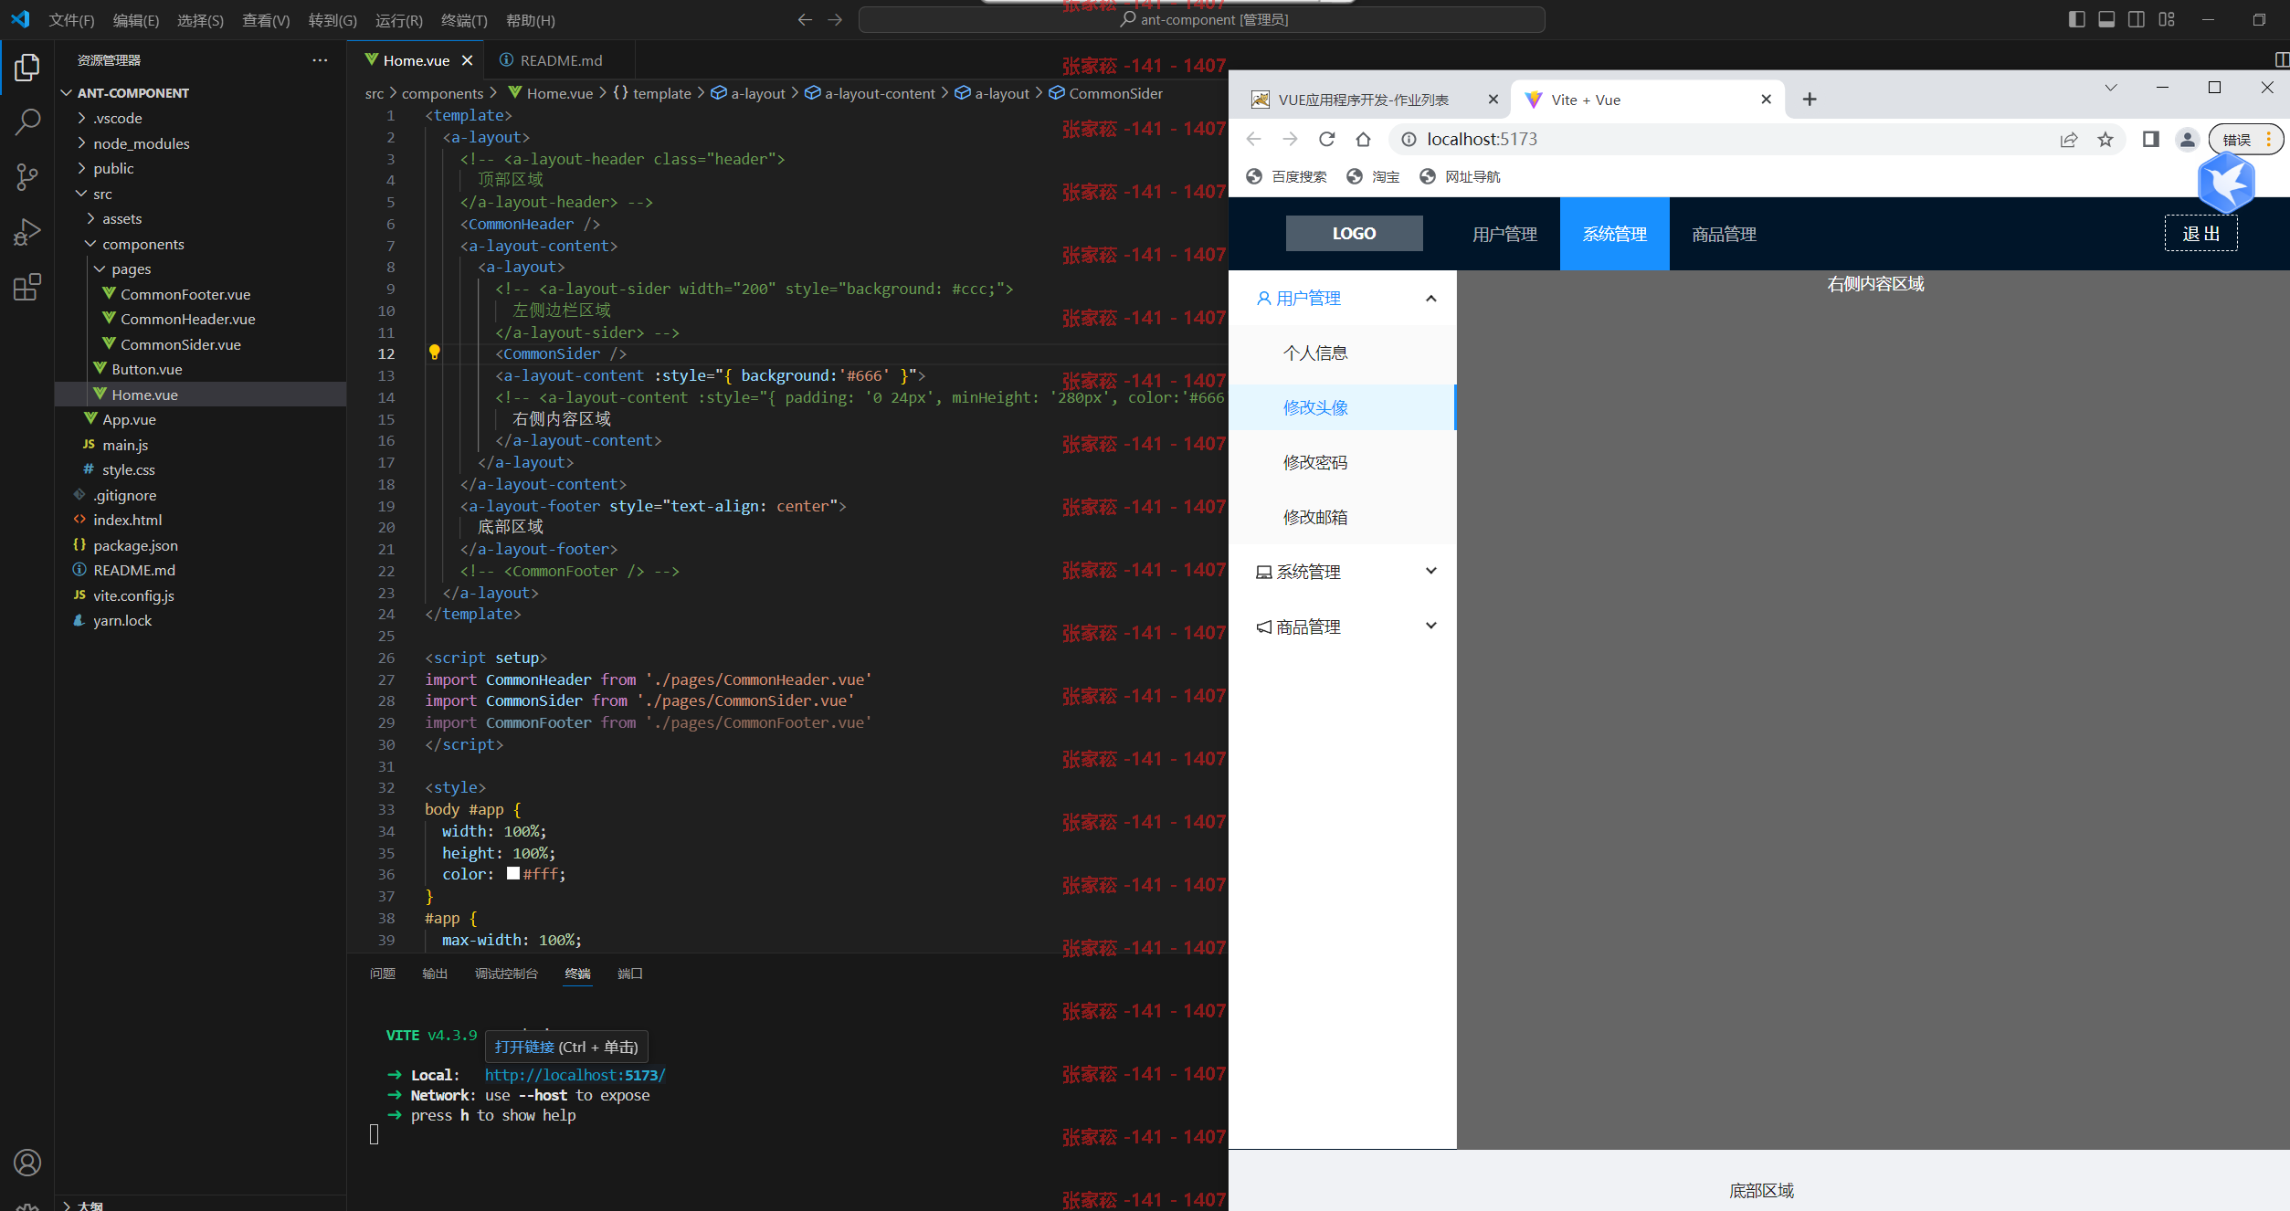
Task: Collapse the 用户管理 sidebar submenu
Action: click(x=1343, y=298)
